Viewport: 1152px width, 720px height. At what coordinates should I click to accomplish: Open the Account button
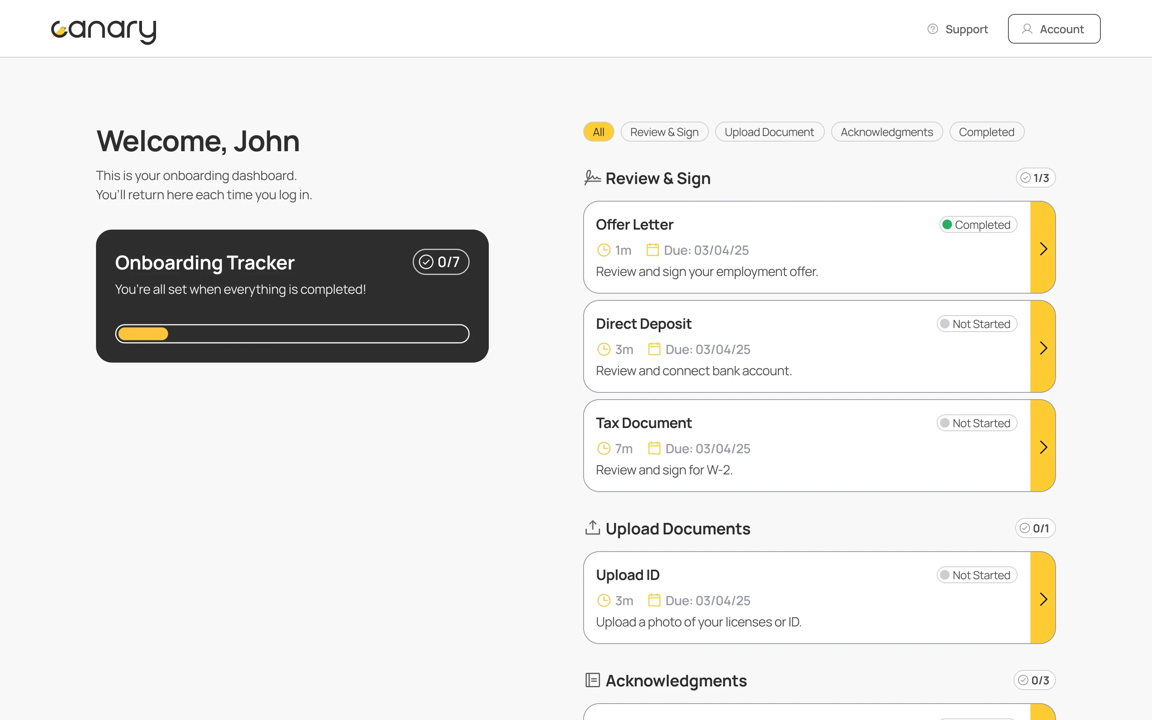point(1054,29)
